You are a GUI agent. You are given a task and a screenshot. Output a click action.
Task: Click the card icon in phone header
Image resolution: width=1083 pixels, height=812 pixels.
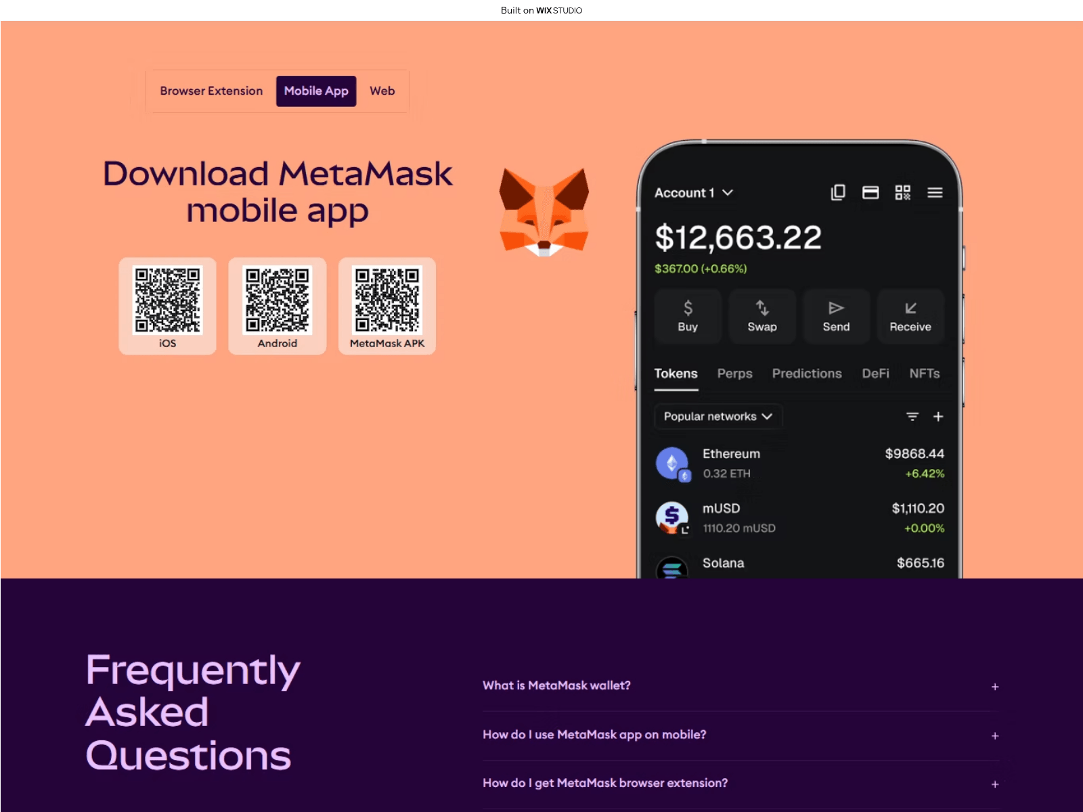click(870, 193)
